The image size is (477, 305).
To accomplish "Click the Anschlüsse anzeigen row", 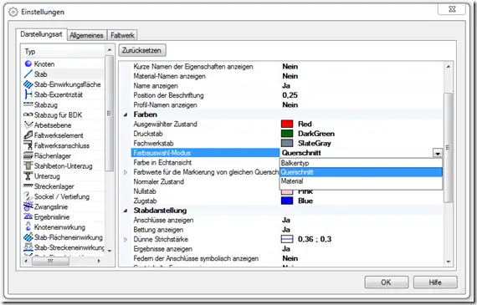I will pos(286,221).
